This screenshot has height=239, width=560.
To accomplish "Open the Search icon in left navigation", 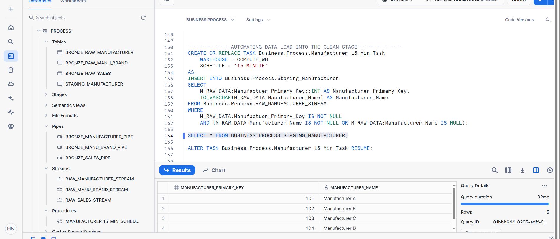I will (x=11, y=42).
